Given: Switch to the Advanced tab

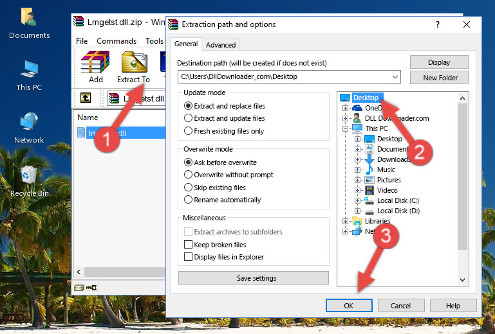Looking at the screenshot, I should point(221,45).
